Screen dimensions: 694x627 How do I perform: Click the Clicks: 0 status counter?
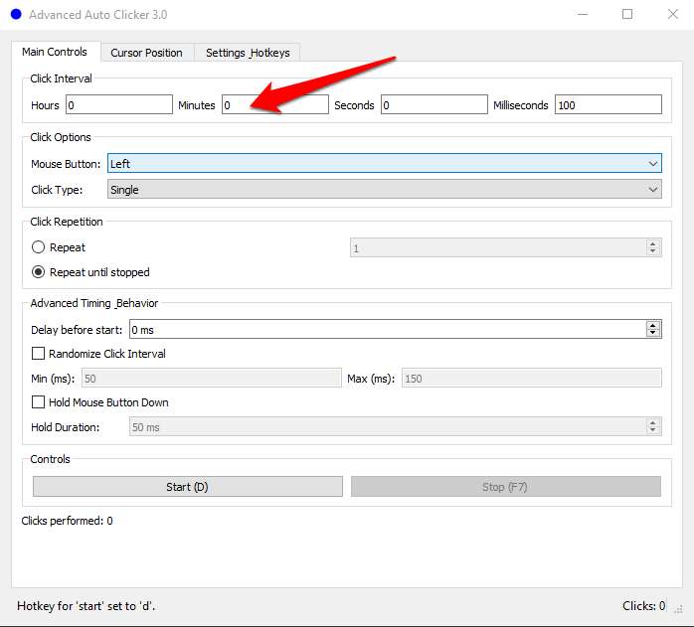click(643, 606)
